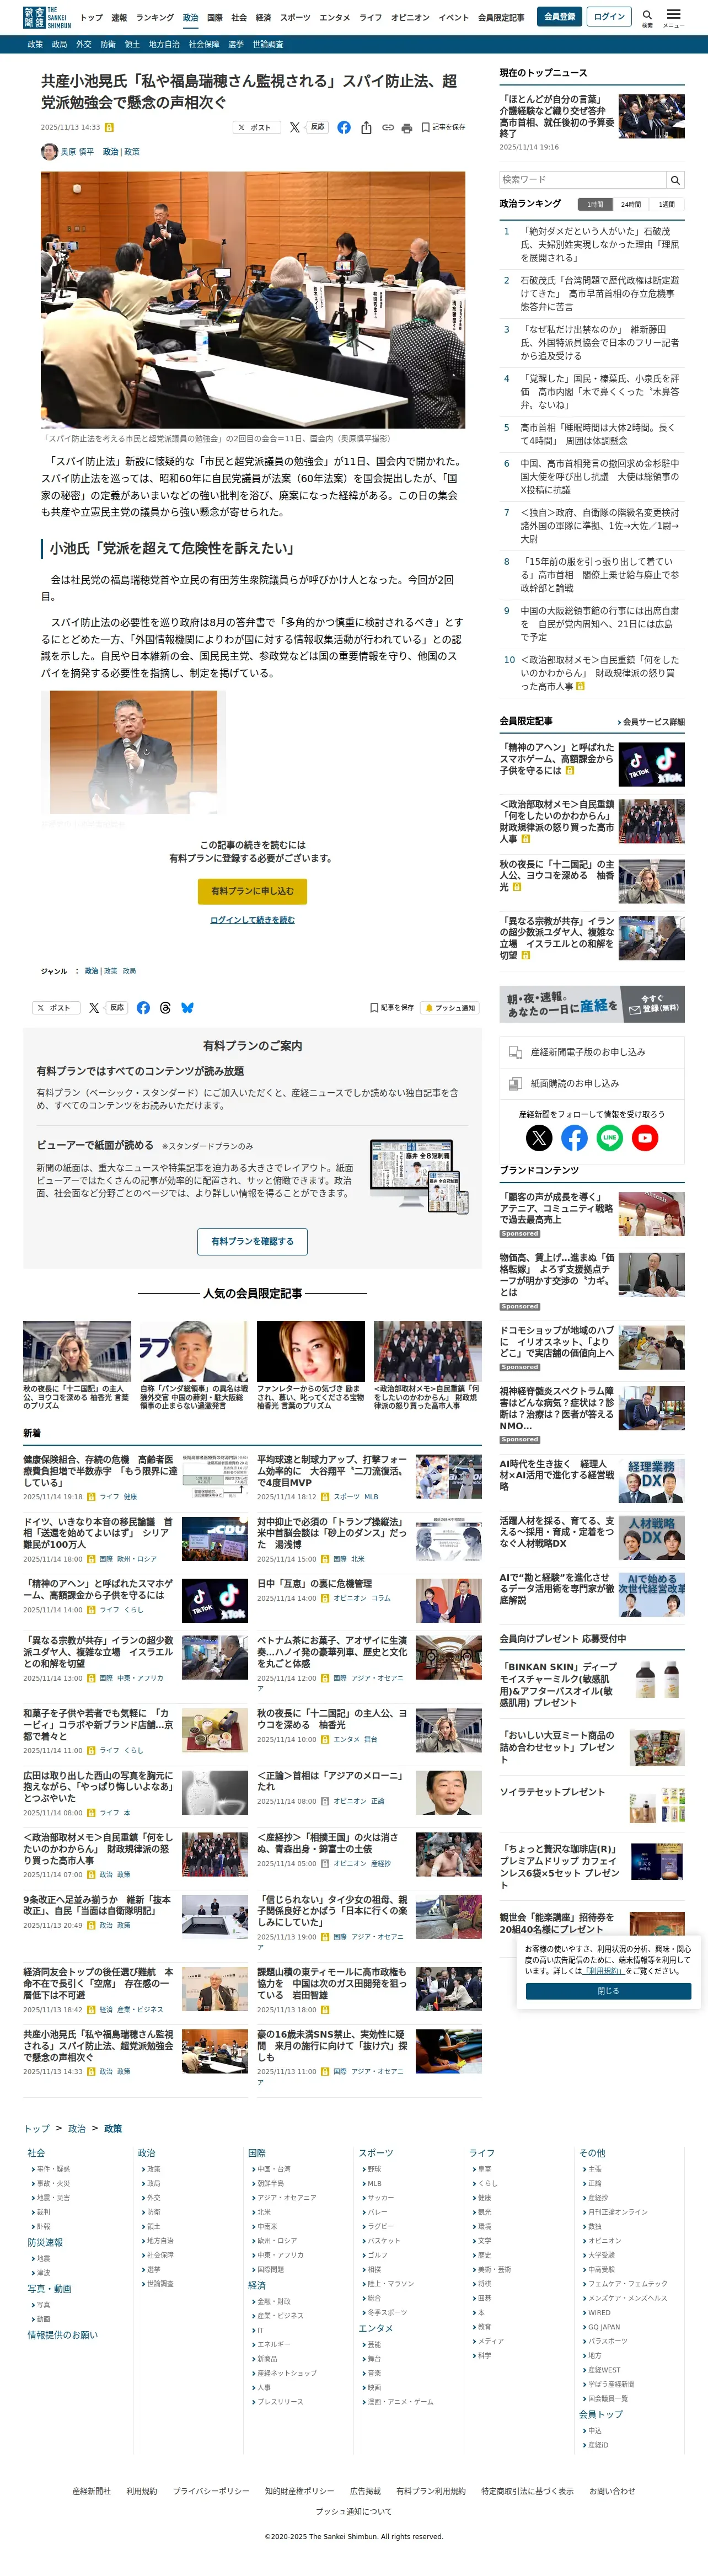Image resolution: width=708 pixels, height=2576 pixels.
Task: Follow Sankei on Facebook in the sidebar
Action: tap(574, 1137)
